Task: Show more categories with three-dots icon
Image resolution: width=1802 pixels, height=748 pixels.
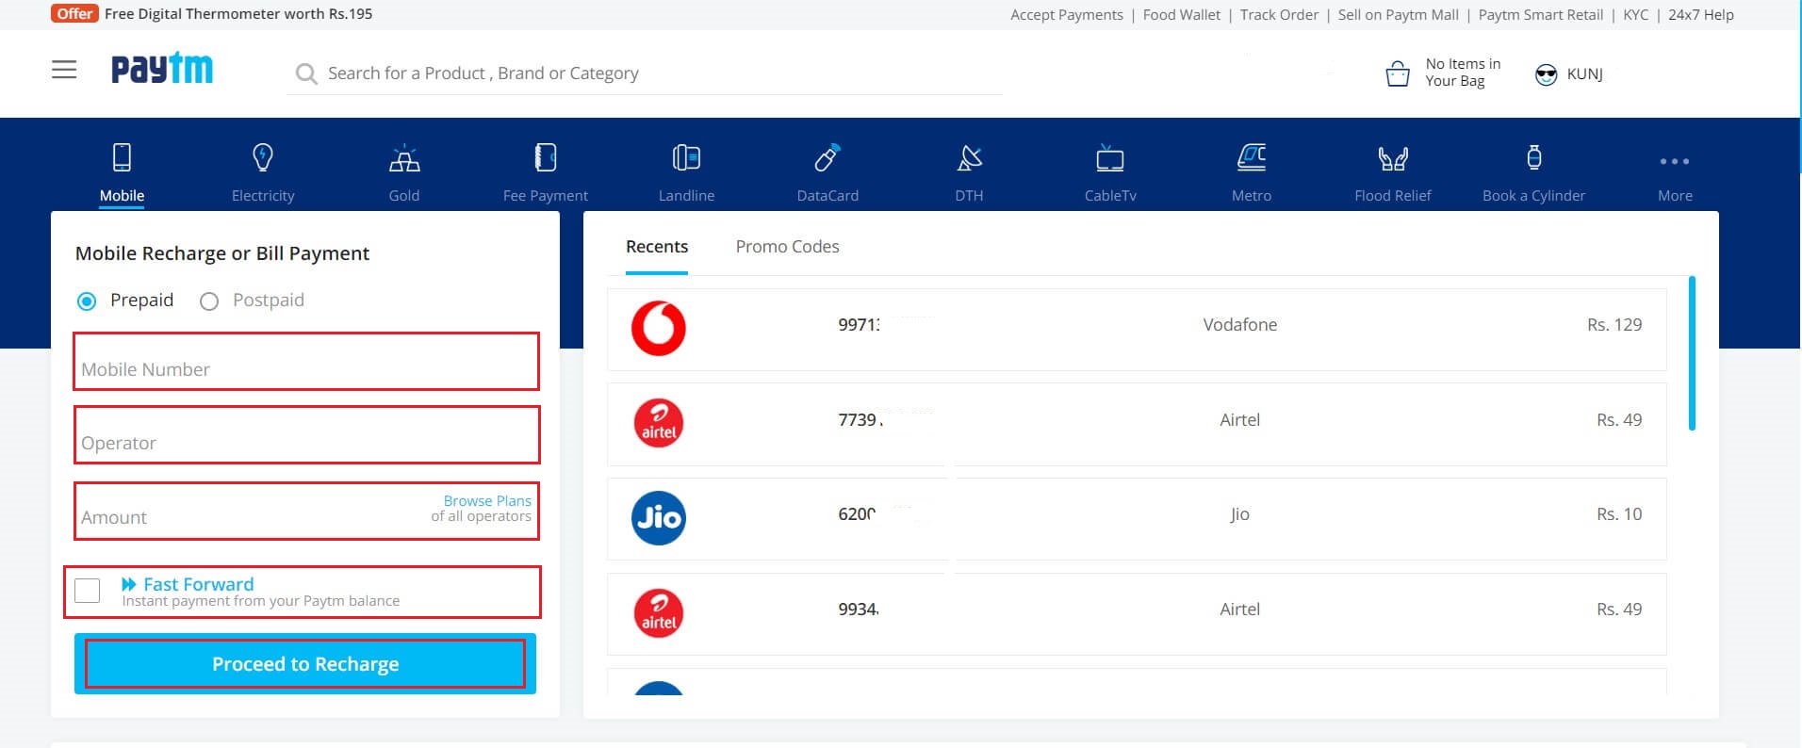Action: [1675, 161]
